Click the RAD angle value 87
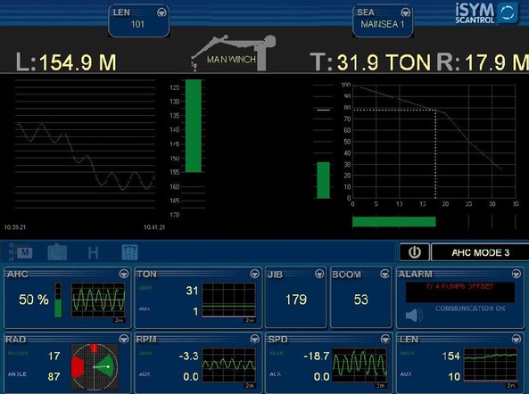Viewport: 529px width, 394px height. [x=54, y=376]
